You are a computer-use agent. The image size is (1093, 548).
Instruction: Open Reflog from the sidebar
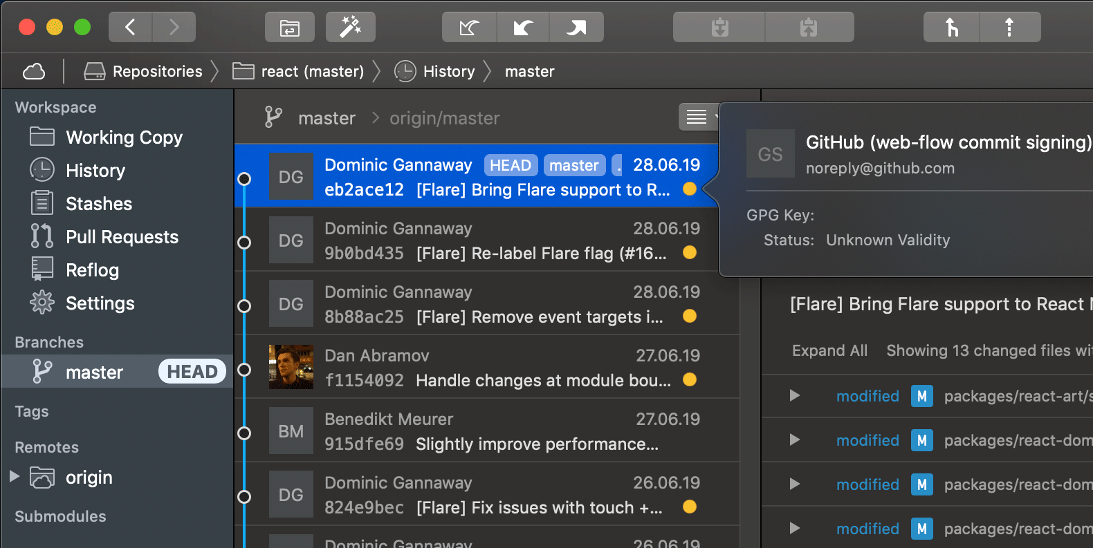click(92, 270)
